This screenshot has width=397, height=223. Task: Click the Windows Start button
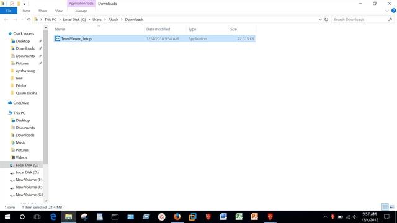[x=7, y=217]
